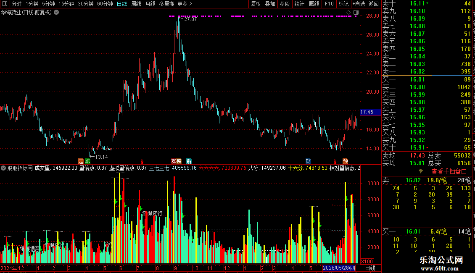
Task: Click 总卖 value 55032
Action: [462, 155]
